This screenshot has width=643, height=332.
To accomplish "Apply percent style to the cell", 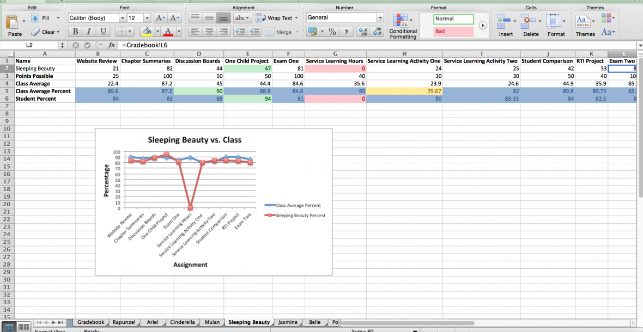I will (331, 32).
